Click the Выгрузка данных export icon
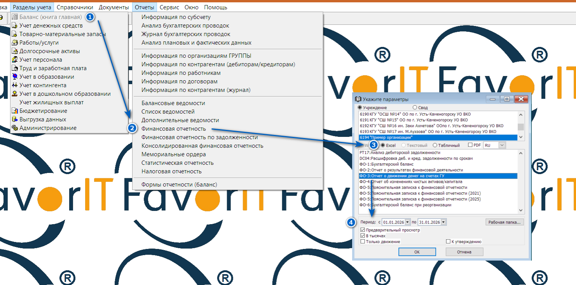 (15, 119)
